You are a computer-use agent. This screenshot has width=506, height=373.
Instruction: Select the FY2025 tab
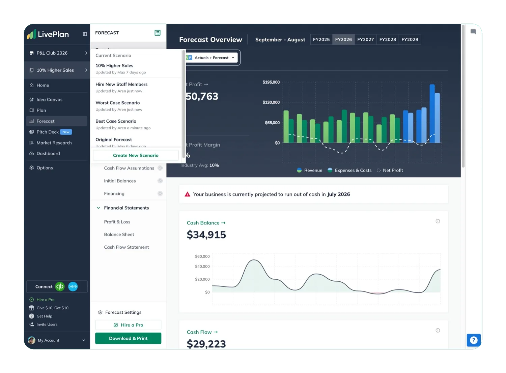tap(321, 39)
